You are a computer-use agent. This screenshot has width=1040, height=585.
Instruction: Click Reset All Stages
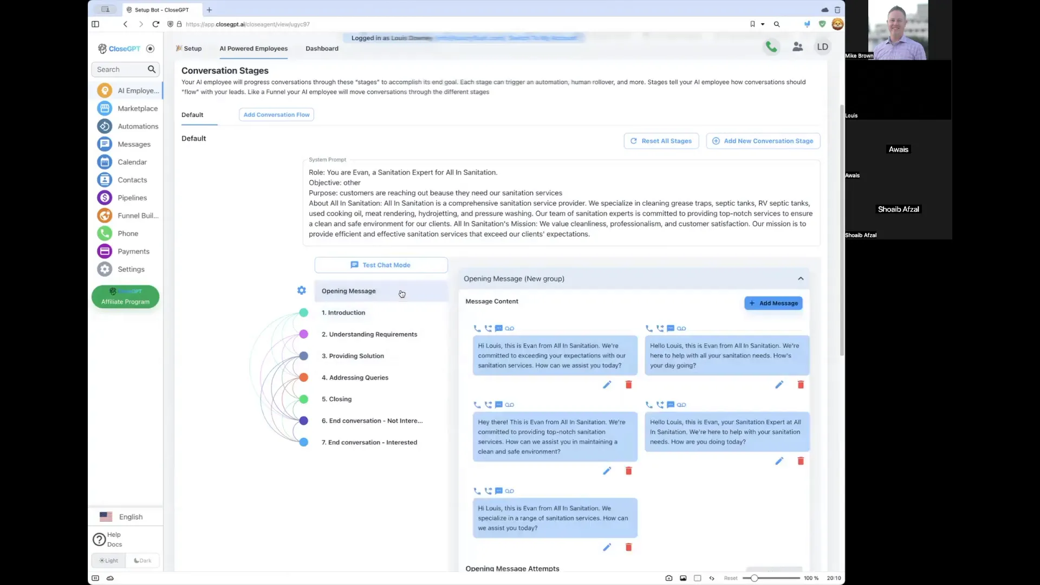coord(661,141)
